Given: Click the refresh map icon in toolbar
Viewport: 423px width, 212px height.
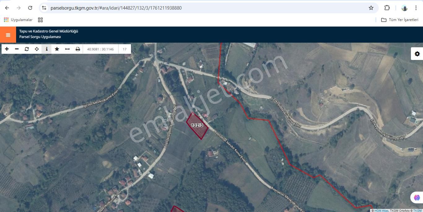Looking at the screenshot, I should (x=27, y=49).
